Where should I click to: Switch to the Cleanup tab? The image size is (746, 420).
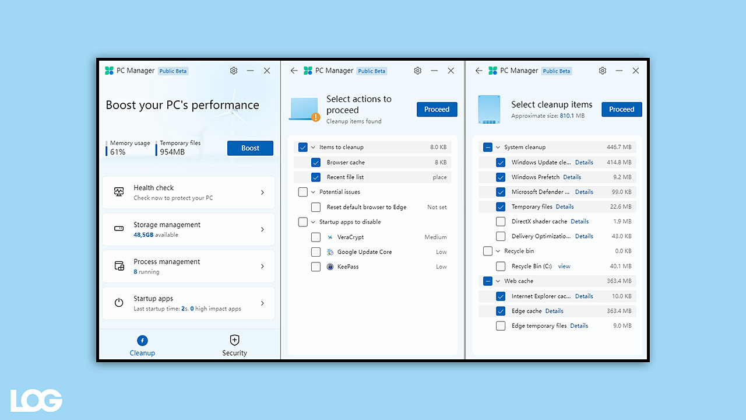(142, 345)
